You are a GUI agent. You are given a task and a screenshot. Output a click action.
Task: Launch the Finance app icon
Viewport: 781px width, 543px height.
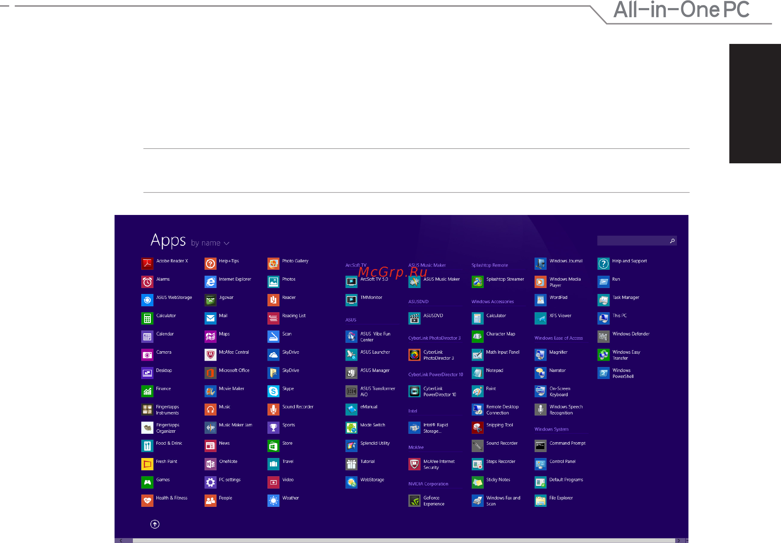147,391
